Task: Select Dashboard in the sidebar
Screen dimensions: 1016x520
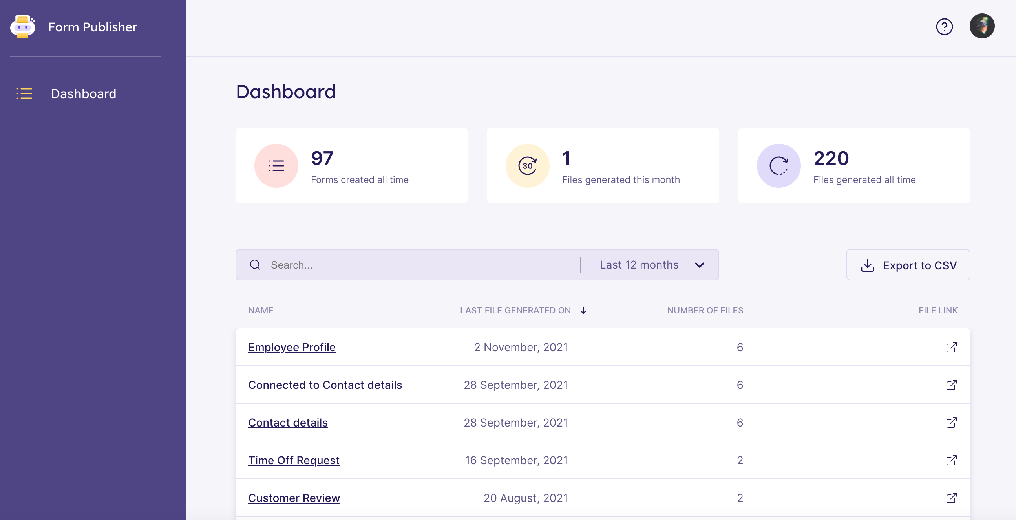Action: coord(83,93)
